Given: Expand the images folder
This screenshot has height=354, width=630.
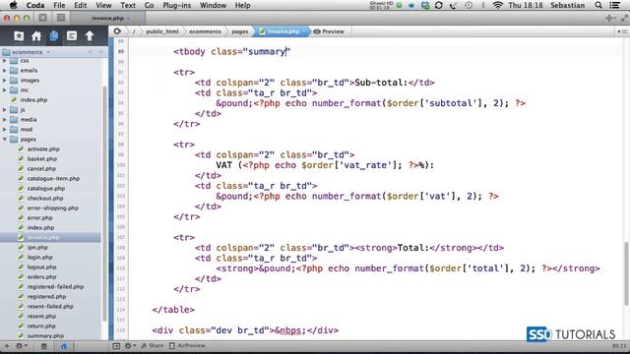Looking at the screenshot, I should [5, 81].
